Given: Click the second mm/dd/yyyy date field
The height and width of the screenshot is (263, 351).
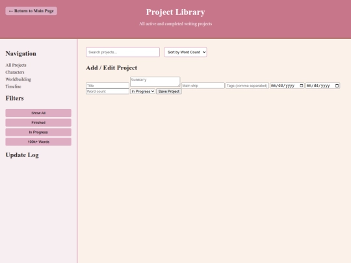Looking at the screenshot, I should coord(323,86).
